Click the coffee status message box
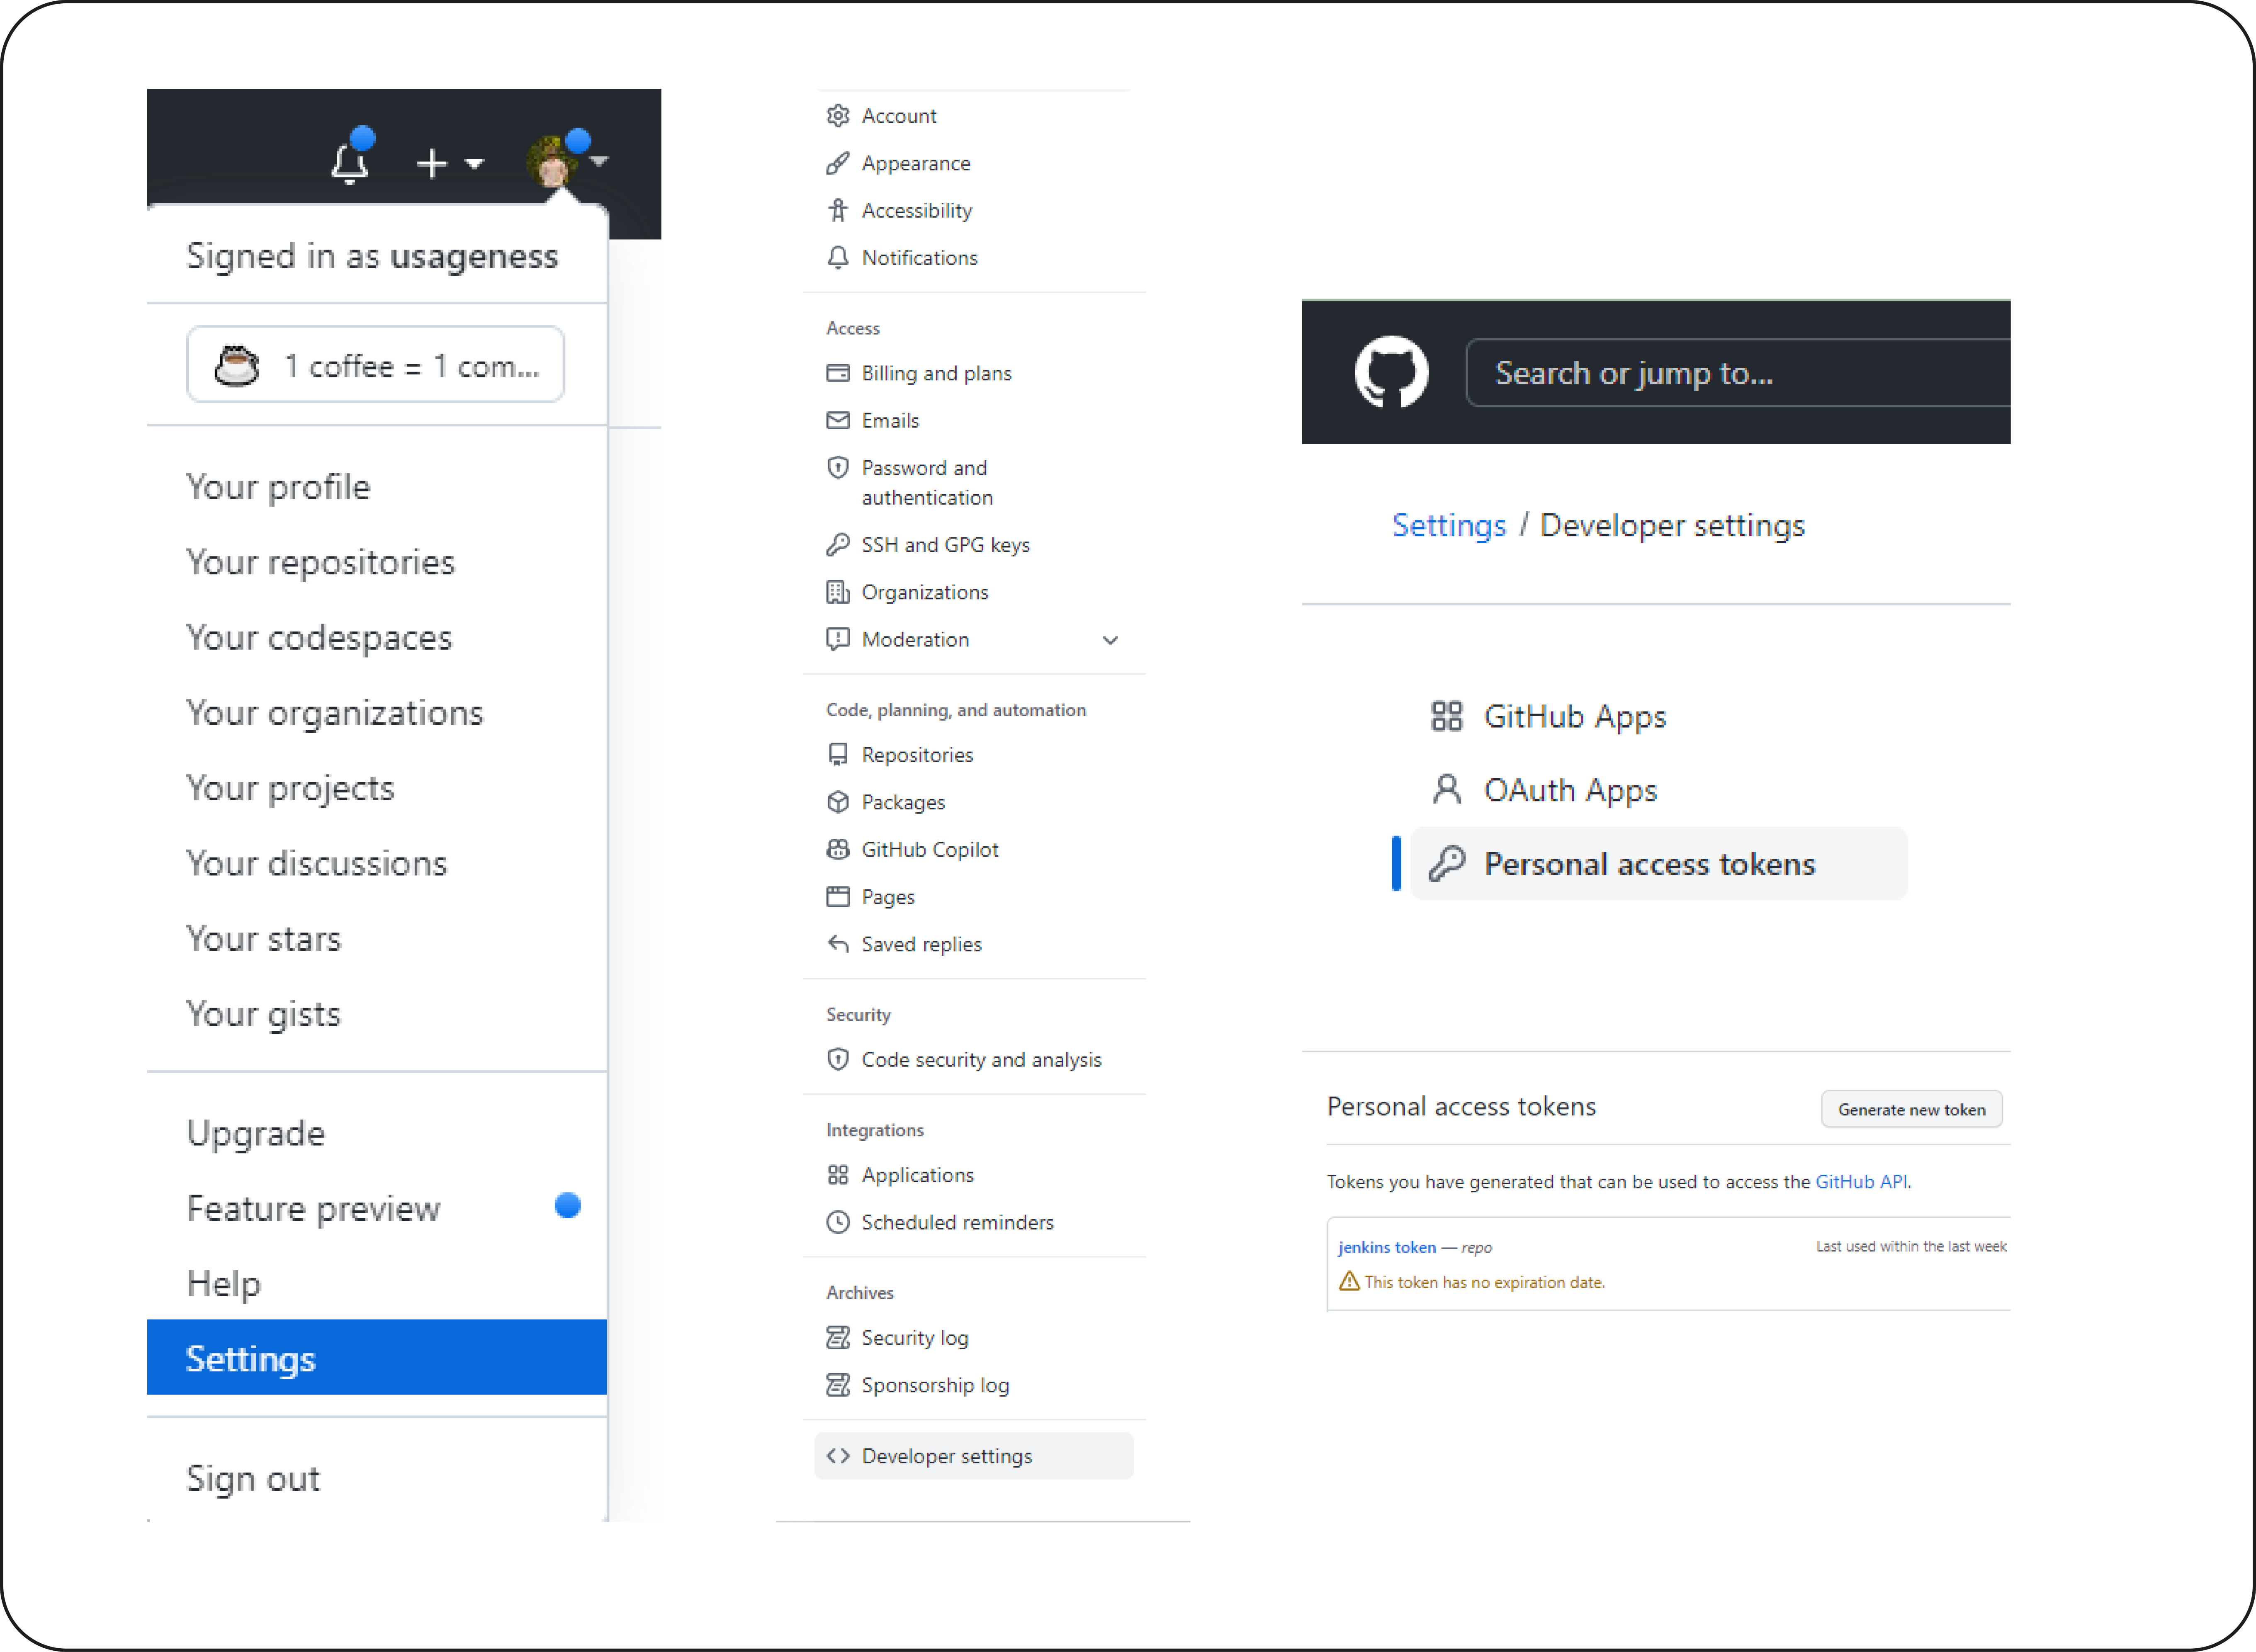The image size is (2256, 1652). (375, 365)
